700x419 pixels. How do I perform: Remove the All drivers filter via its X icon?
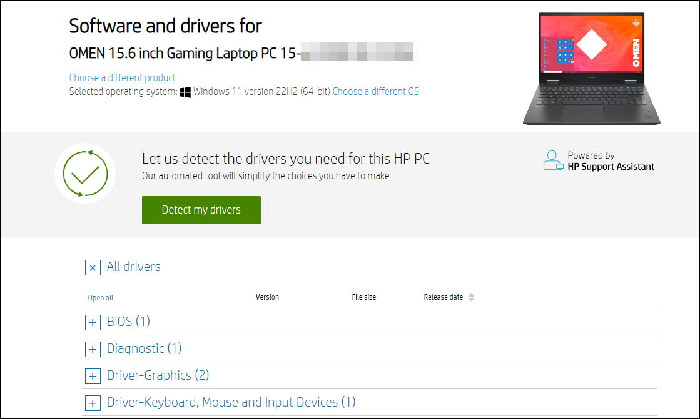click(93, 267)
